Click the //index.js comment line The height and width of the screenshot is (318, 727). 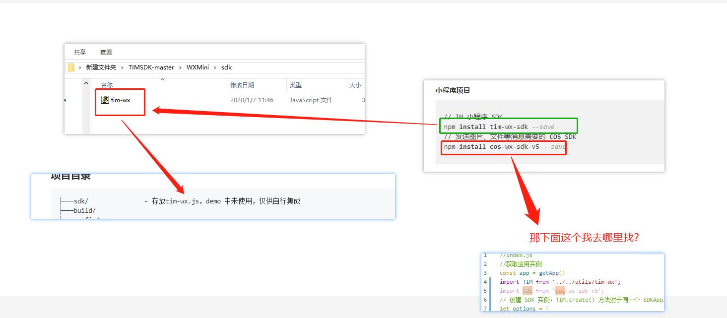[x=516, y=255]
